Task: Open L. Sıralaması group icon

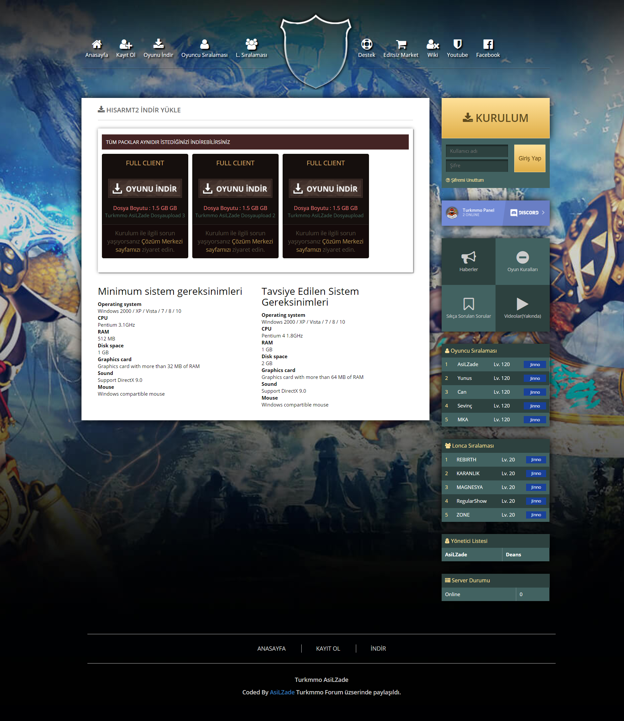Action: 251,44
